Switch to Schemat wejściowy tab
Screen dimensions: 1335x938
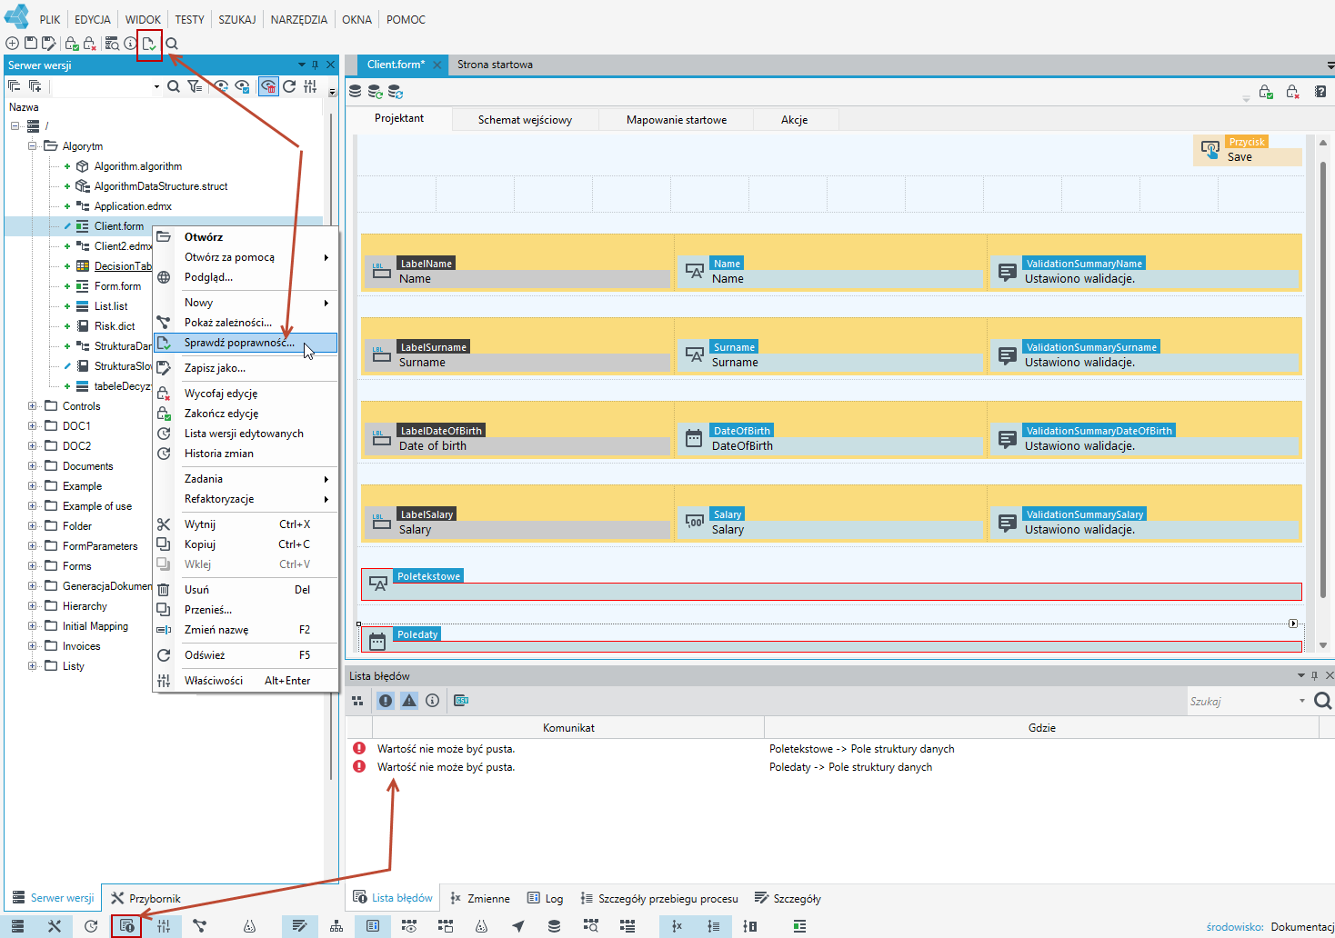click(525, 120)
